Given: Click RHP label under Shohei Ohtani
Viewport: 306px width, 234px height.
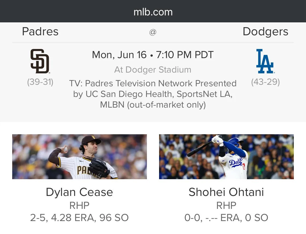Looking at the screenshot, I should tap(226, 205).
